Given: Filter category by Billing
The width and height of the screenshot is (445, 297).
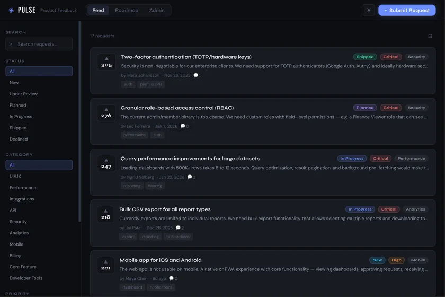Looking at the screenshot, I should point(39,256).
